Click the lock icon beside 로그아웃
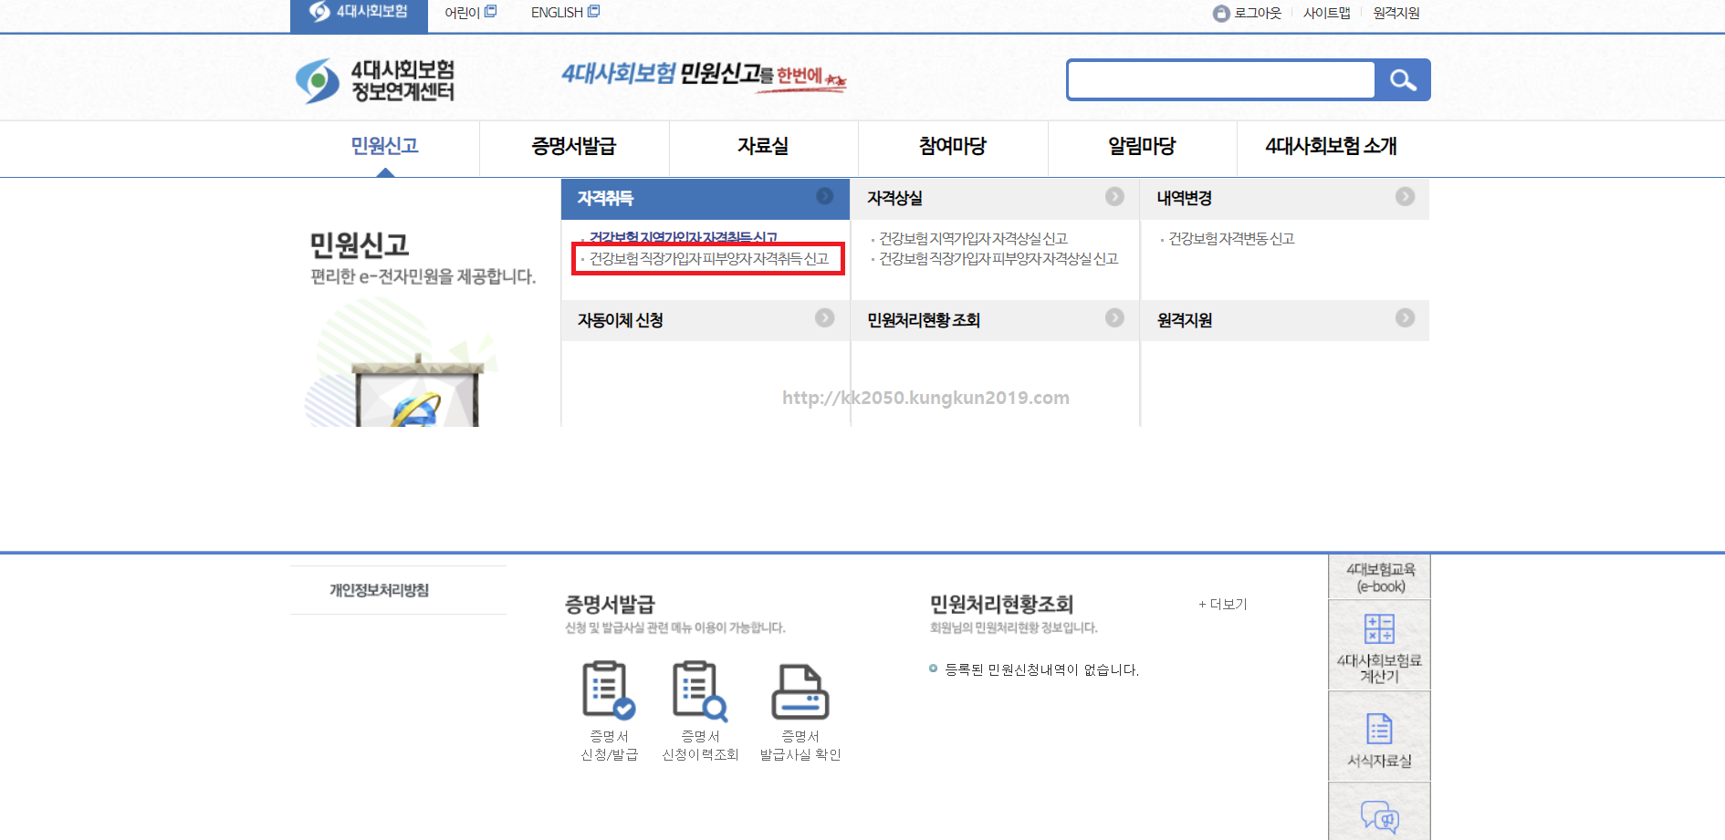The height and width of the screenshot is (840, 1725). [1219, 13]
